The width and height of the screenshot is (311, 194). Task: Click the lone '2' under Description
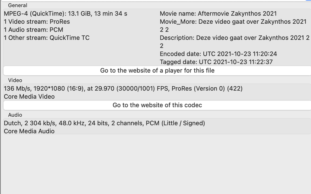(162, 46)
